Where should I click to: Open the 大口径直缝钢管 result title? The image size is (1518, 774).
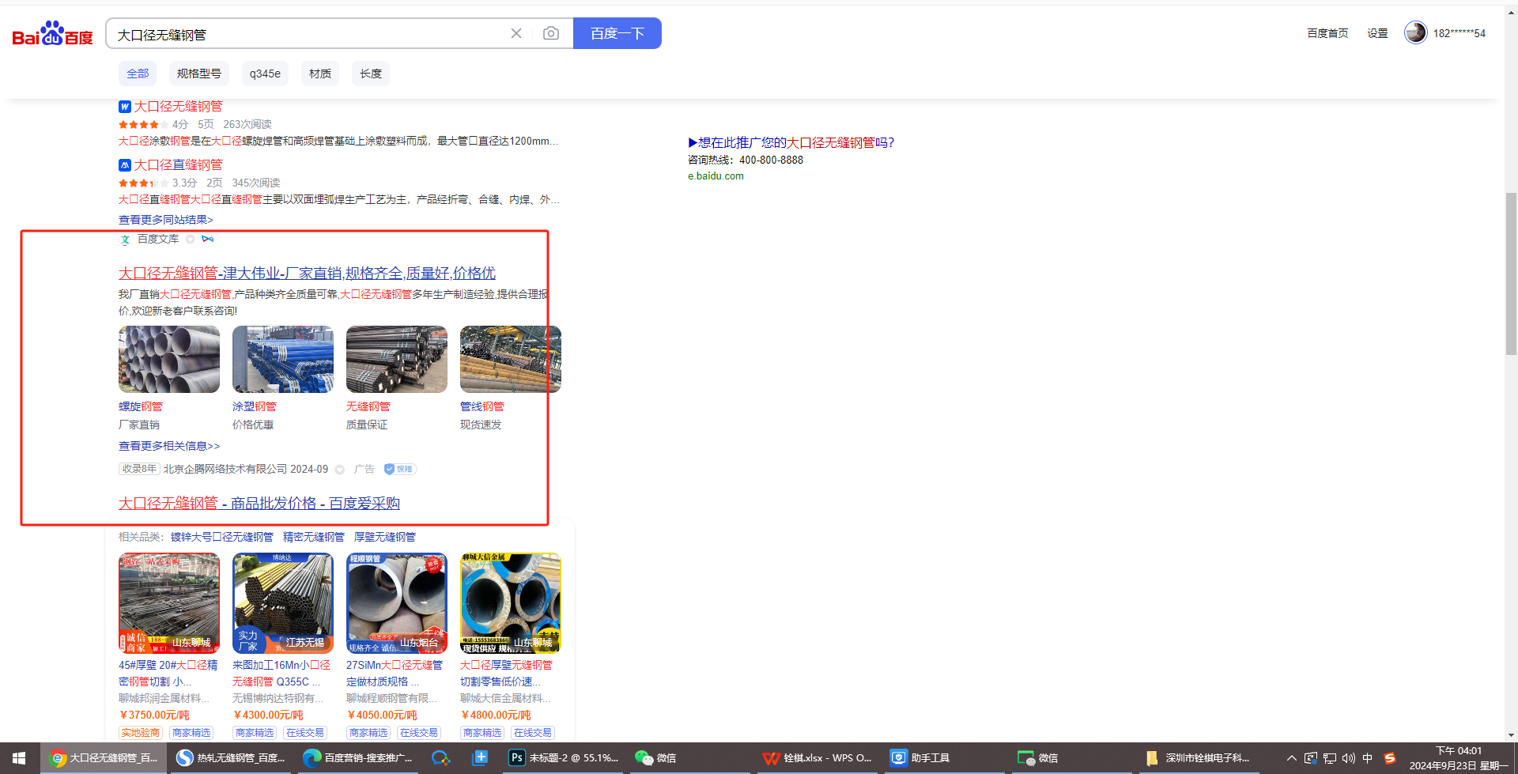[178, 165]
